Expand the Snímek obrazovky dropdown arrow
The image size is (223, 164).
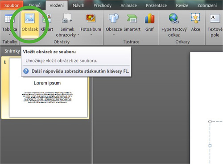[x=78, y=35]
